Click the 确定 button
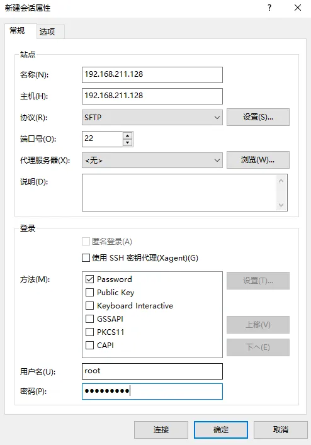 221,430
